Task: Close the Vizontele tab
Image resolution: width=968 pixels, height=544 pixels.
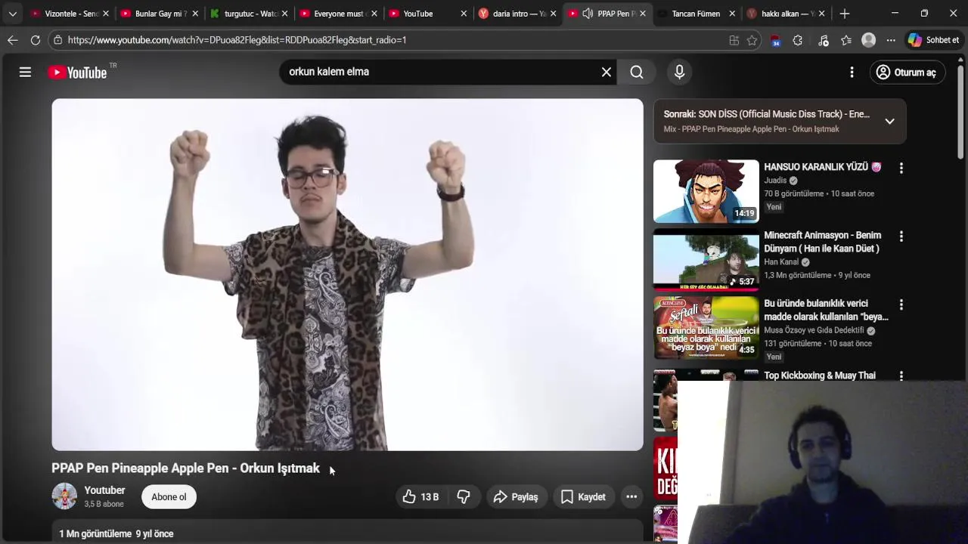Action: [105, 14]
